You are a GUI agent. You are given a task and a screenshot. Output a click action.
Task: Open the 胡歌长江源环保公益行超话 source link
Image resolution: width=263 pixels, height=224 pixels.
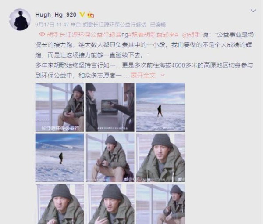click(114, 25)
